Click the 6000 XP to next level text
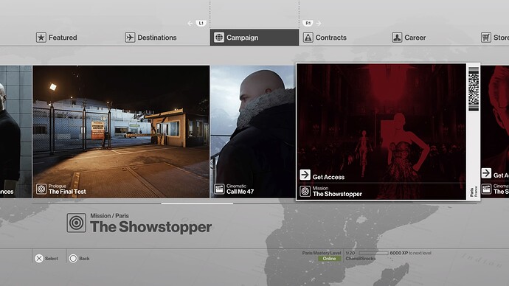This screenshot has width=509, height=286. tap(410, 253)
